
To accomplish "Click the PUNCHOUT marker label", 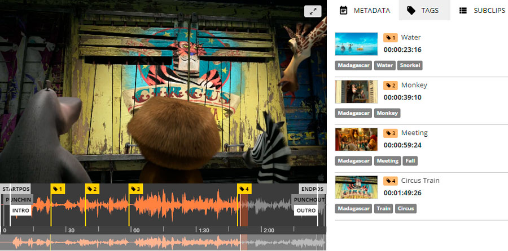I will (308, 200).
